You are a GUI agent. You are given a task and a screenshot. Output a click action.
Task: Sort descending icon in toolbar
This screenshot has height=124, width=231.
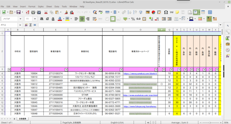click(135, 12)
